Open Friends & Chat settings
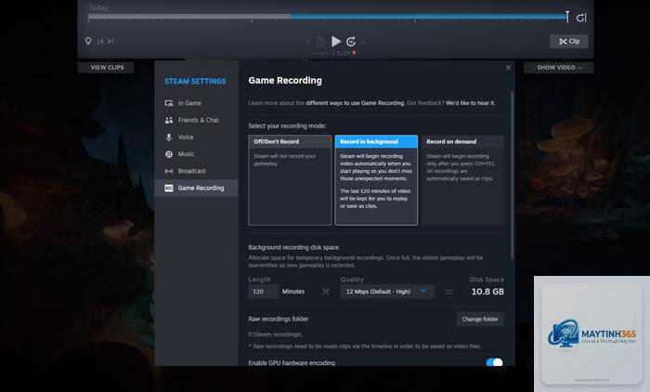The width and height of the screenshot is (650, 392). click(196, 120)
